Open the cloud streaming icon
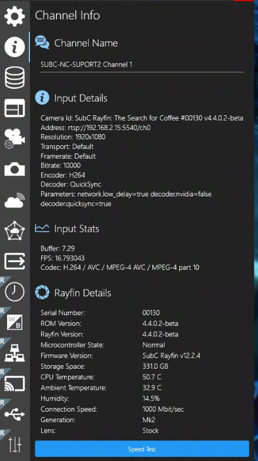This screenshot has width=258, height=461. click(x=14, y=201)
